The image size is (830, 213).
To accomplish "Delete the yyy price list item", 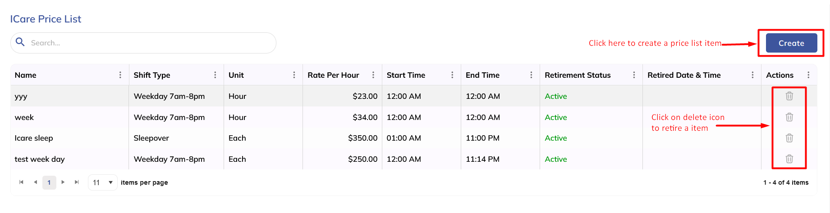I will pyautogui.click(x=789, y=96).
